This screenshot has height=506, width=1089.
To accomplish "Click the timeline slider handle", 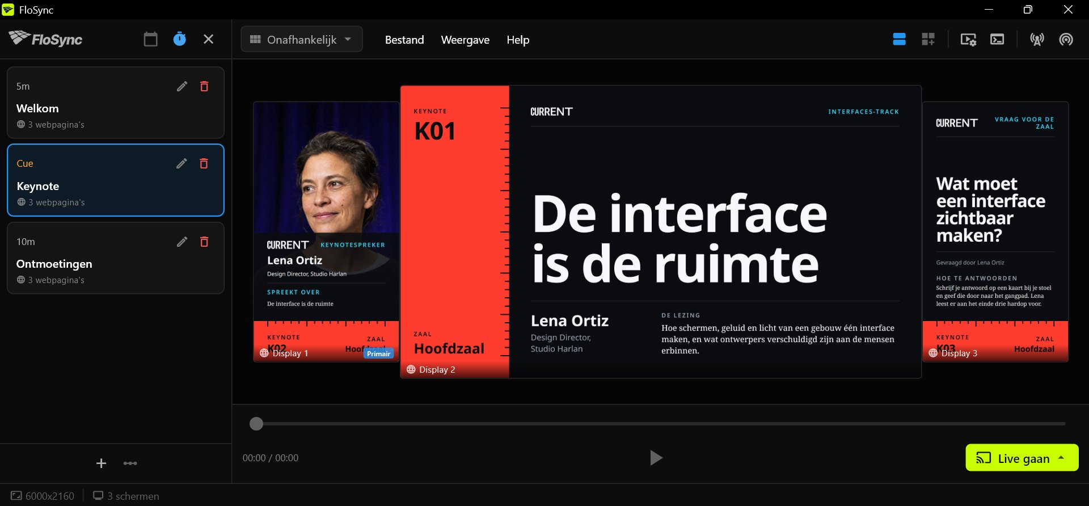I will (x=256, y=424).
